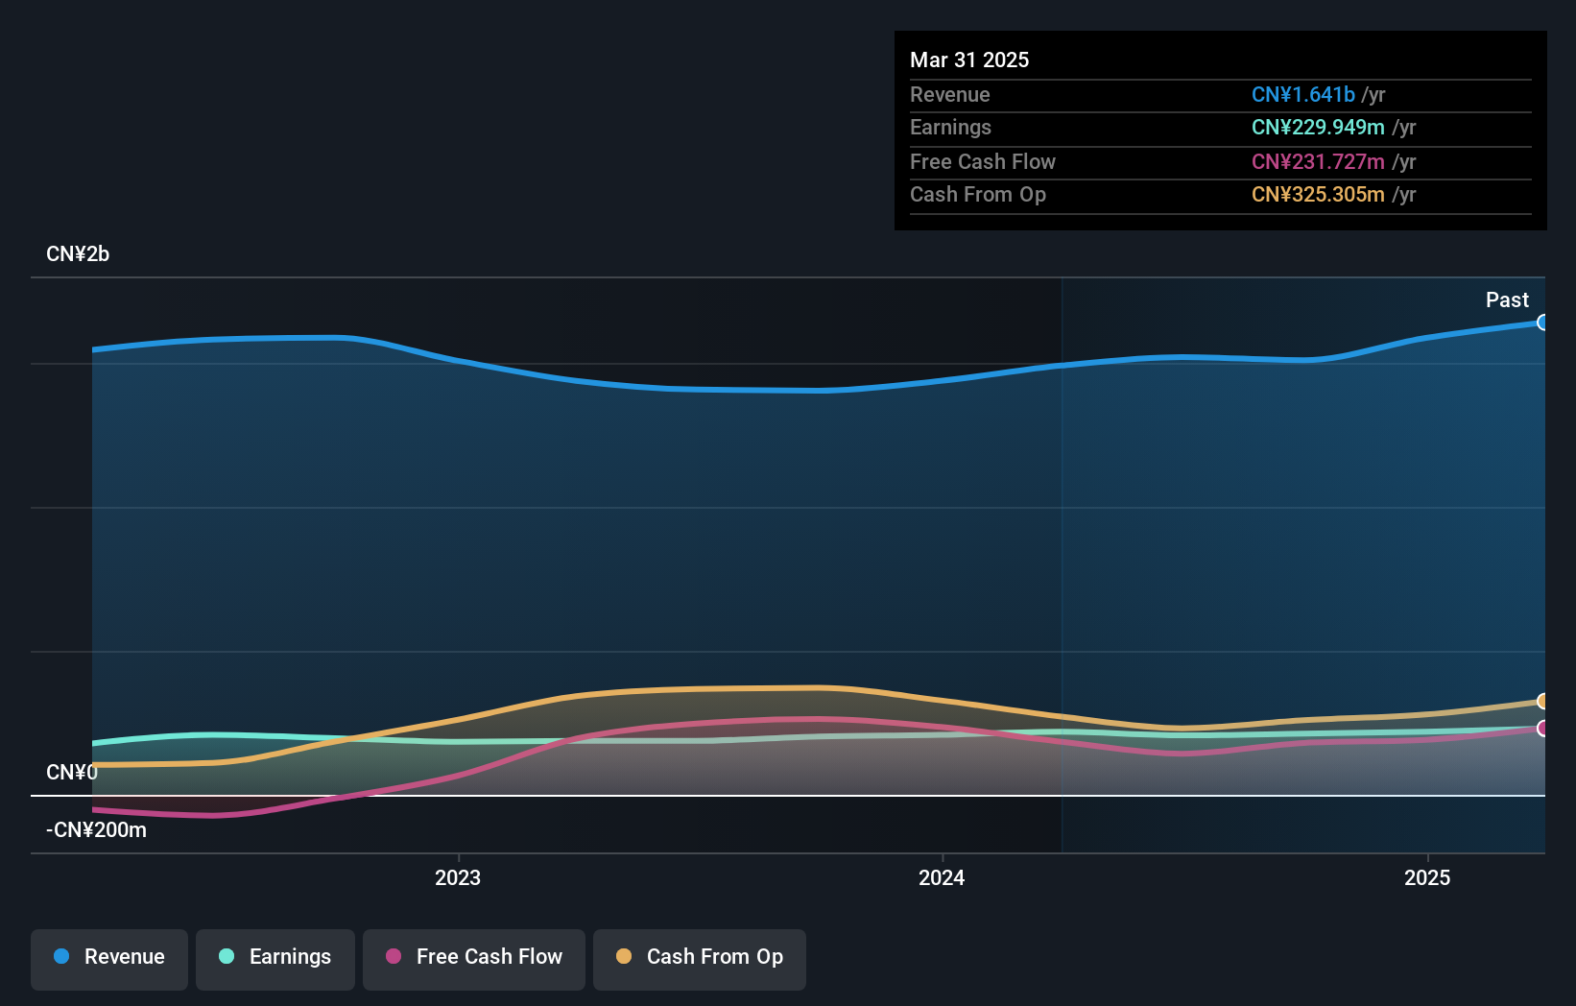
Task: Toggle the Cash From Op legend button
Action: point(700,959)
